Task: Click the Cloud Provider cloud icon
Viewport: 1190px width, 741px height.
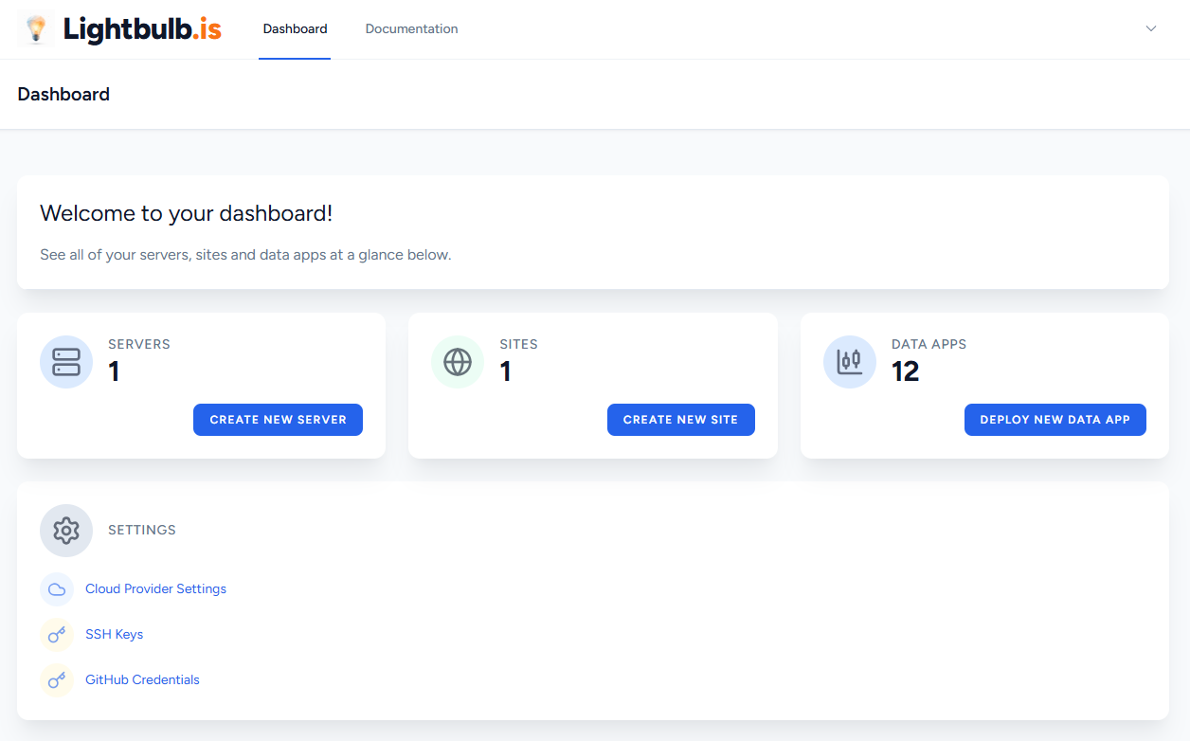Action: (57, 589)
